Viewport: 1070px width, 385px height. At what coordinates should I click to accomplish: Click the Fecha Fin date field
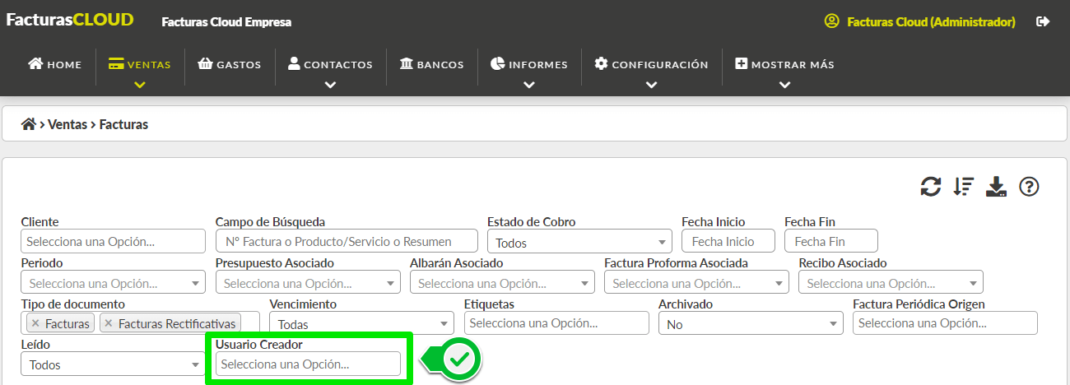point(831,241)
